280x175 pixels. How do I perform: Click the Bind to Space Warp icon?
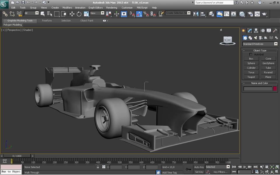tap(19, 14)
